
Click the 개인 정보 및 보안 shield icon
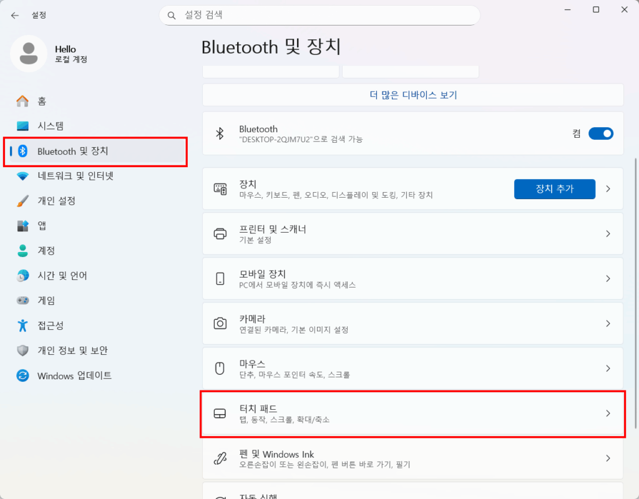click(x=23, y=351)
